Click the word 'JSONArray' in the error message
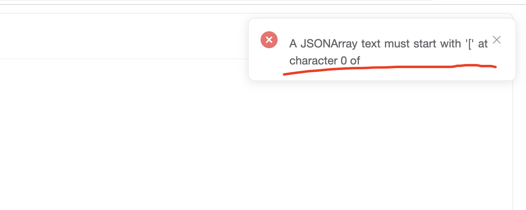The height and width of the screenshot is (210, 526). coord(329,44)
